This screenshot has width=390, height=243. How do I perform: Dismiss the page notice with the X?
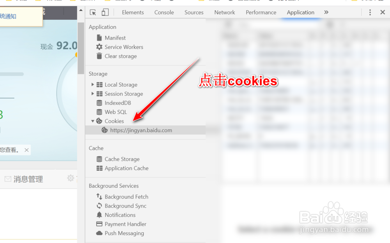pyautogui.click(x=27, y=150)
